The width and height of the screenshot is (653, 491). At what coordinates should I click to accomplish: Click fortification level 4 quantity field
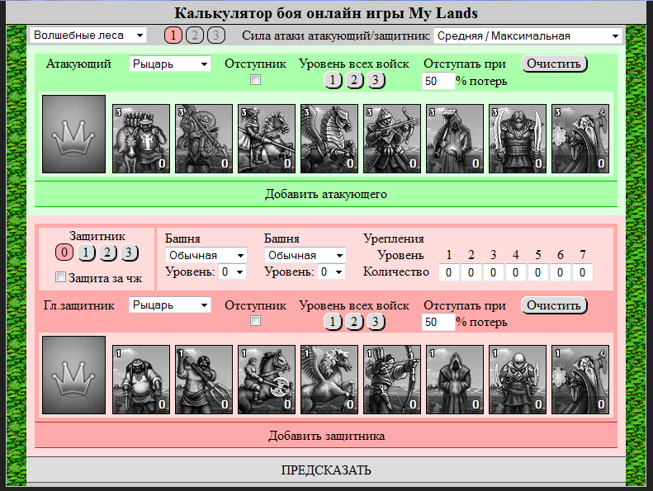[516, 272]
